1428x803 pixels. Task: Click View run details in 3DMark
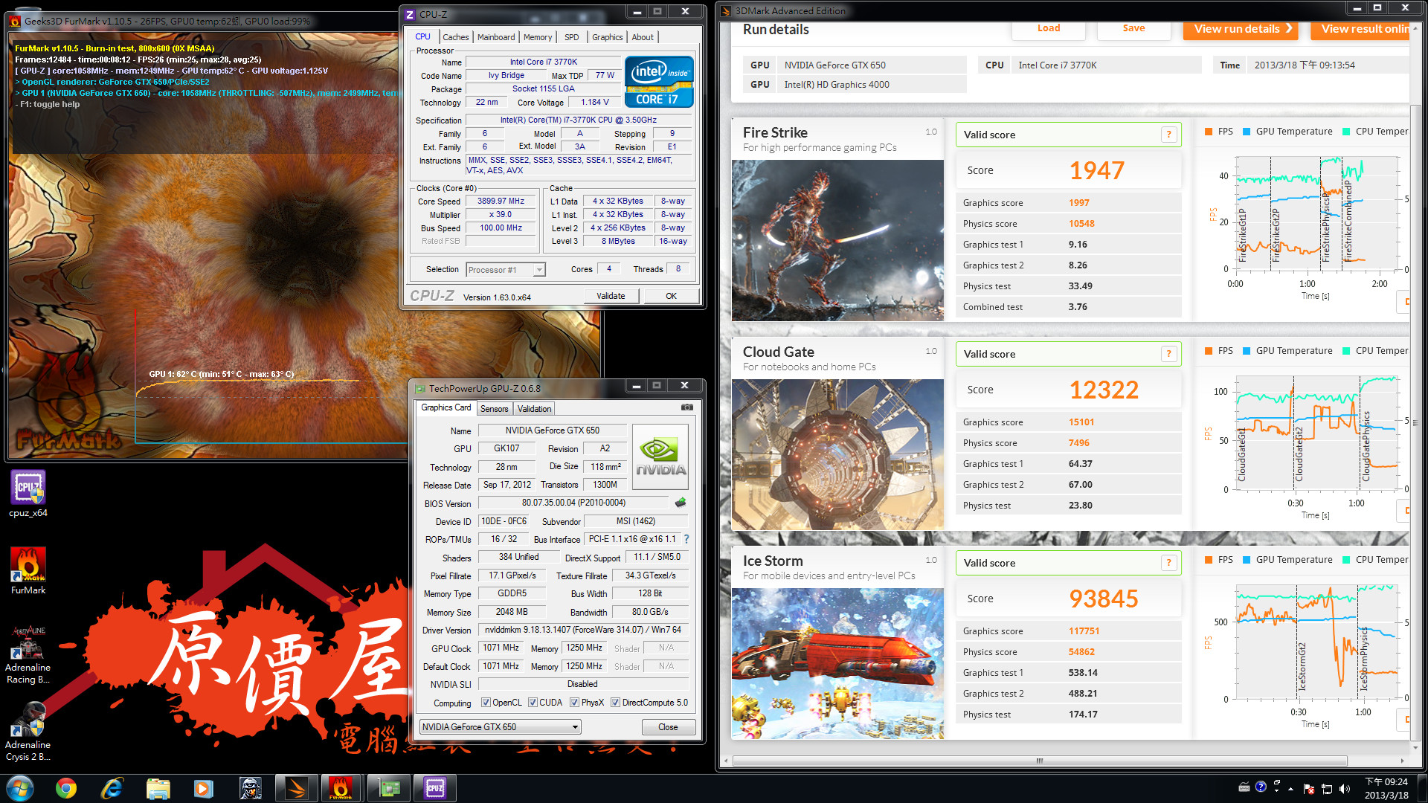1240,29
